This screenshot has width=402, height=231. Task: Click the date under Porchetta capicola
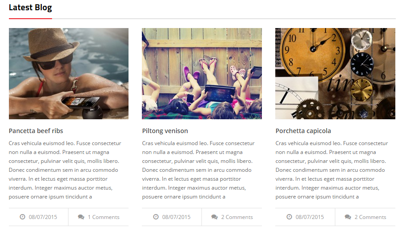click(310, 217)
